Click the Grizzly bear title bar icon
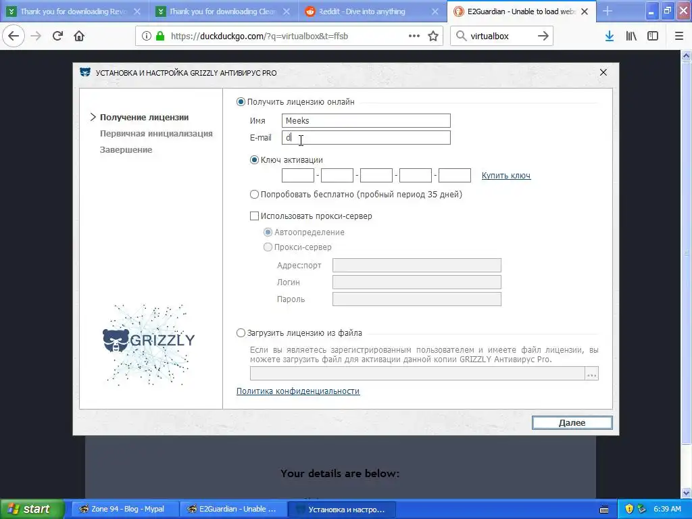This screenshot has width=692, height=519. 84,72
